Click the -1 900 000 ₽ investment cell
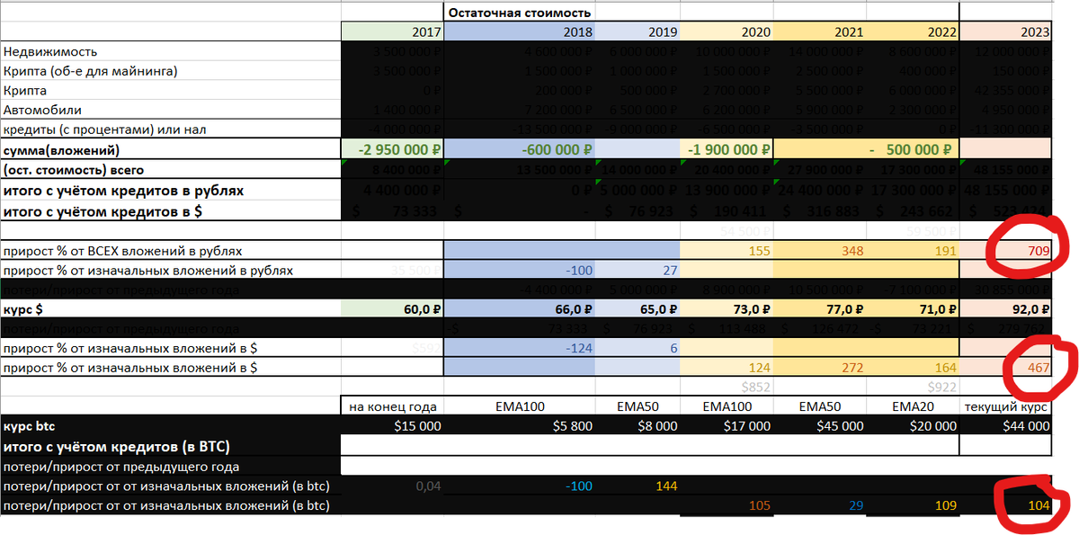Image resolution: width=1079 pixels, height=535 pixels. (x=727, y=150)
